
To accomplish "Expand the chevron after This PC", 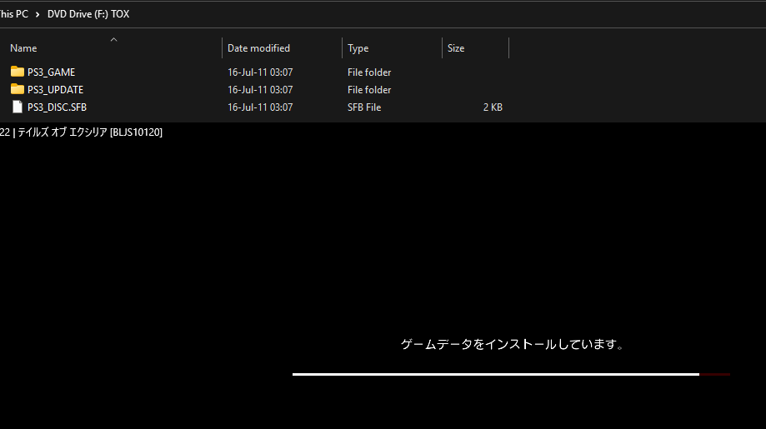I will (x=38, y=15).
